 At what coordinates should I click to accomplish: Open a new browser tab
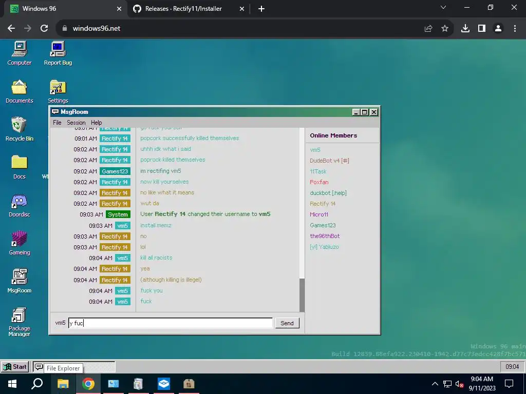point(261,9)
